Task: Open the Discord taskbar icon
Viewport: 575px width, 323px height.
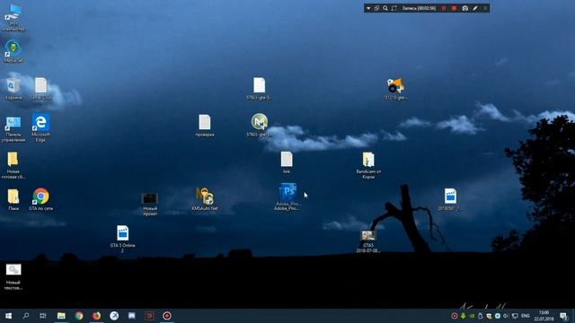Action: tap(132, 316)
